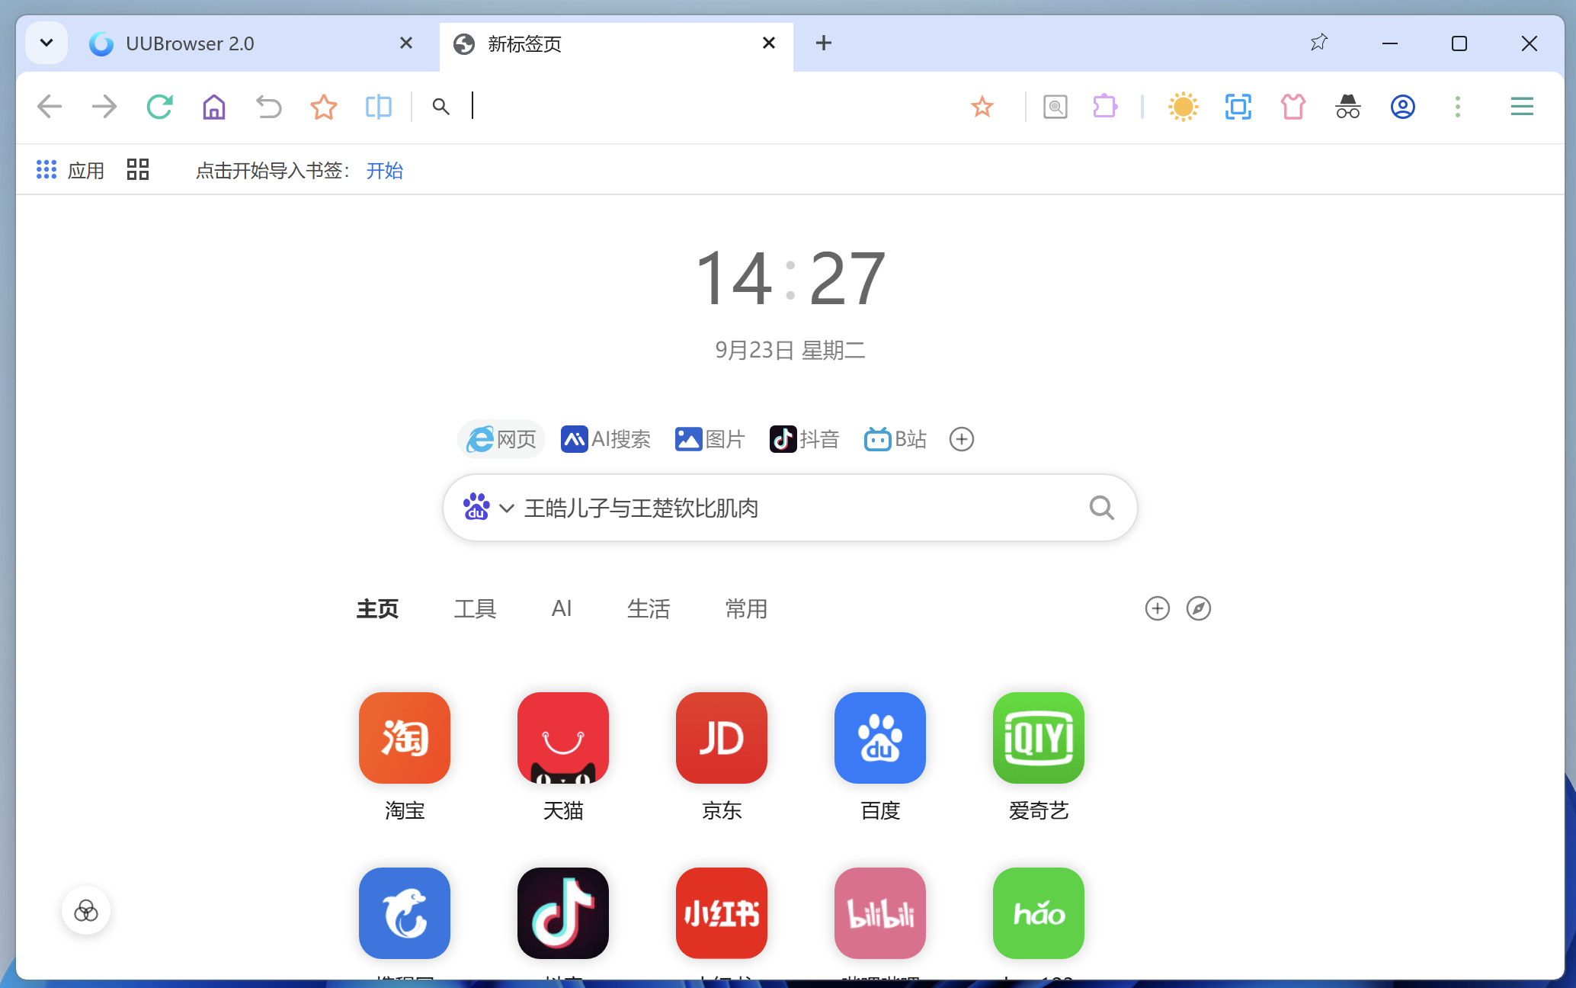Open the 淘宝 shortcut tile
Screen dimensions: 1576x988
tap(405, 738)
